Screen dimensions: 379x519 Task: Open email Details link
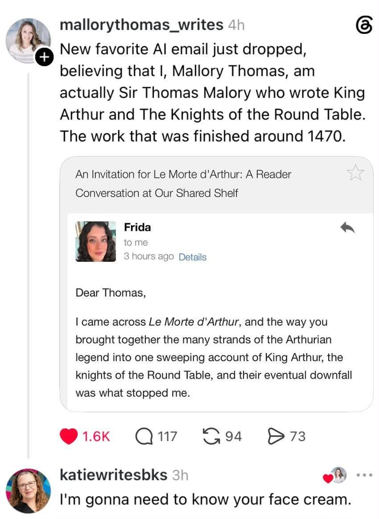pos(193,257)
